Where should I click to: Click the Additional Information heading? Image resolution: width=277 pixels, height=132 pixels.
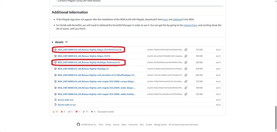(70, 12)
